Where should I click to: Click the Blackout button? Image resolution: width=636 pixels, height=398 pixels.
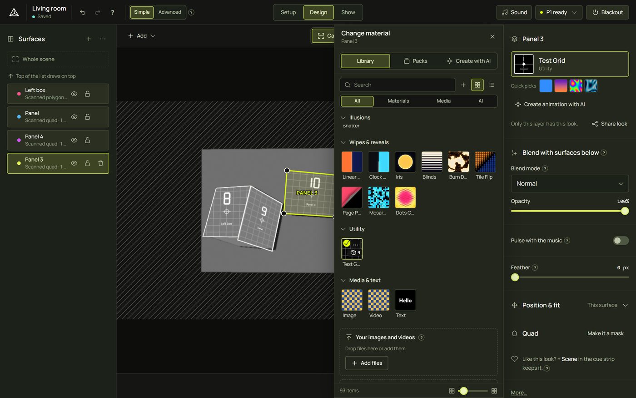pyautogui.click(x=607, y=12)
